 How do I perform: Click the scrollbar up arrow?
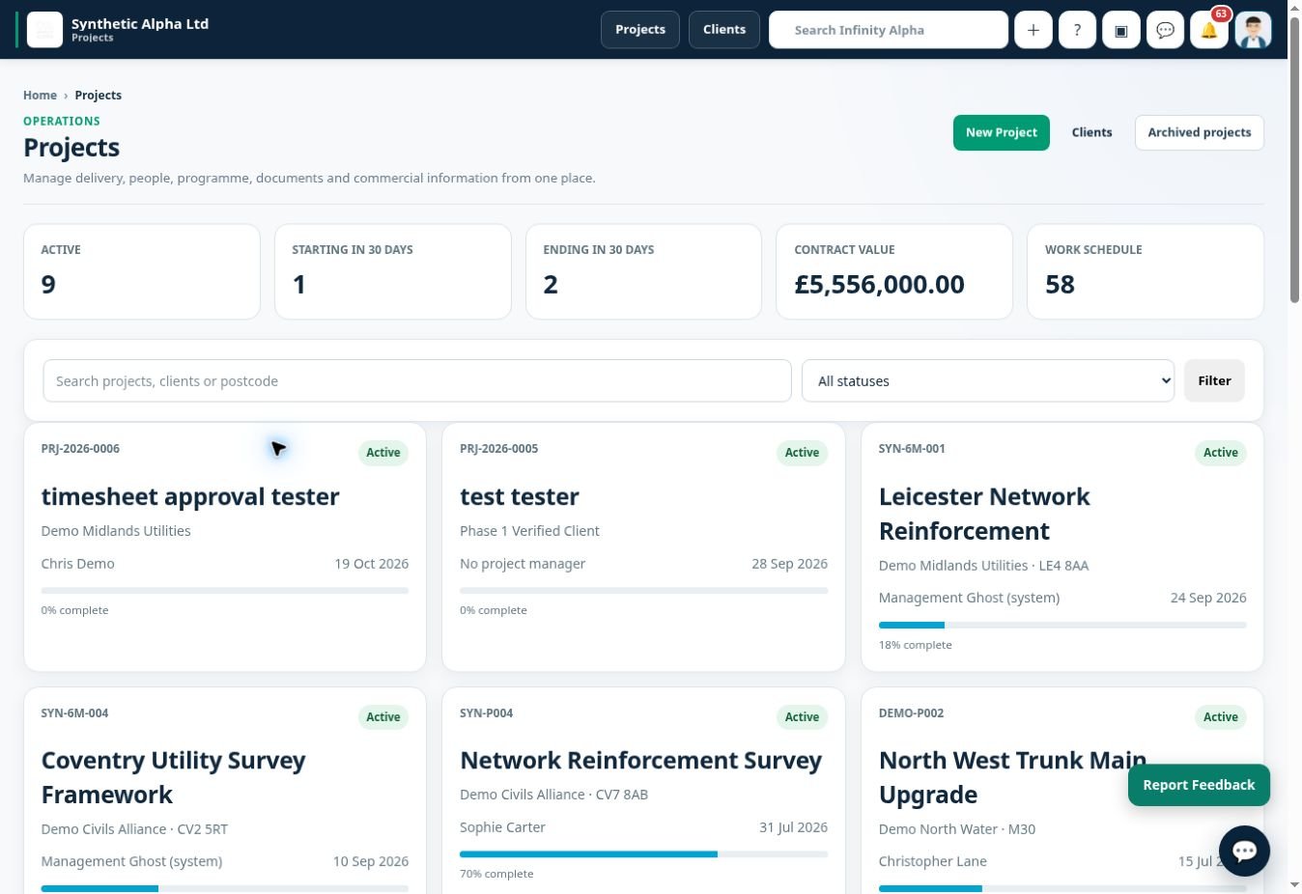(1294, 7)
